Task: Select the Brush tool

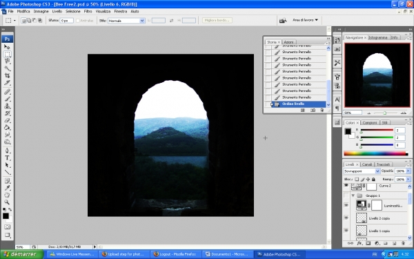Action: pyautogui.click(x=7, y=99)
